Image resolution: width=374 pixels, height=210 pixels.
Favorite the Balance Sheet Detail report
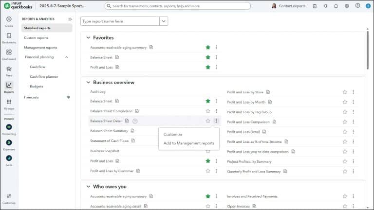(208, 121)
